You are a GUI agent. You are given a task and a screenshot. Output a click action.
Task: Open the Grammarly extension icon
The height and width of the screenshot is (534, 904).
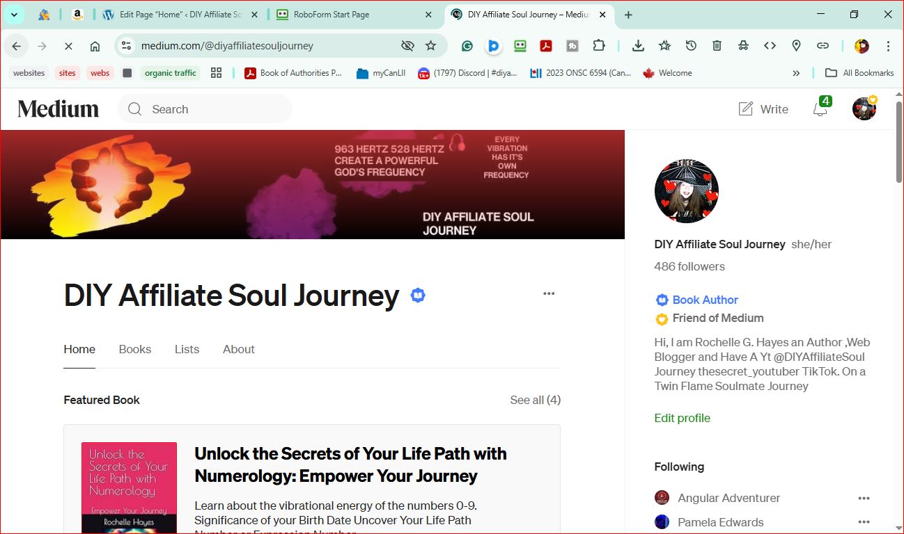click(467, 46)
